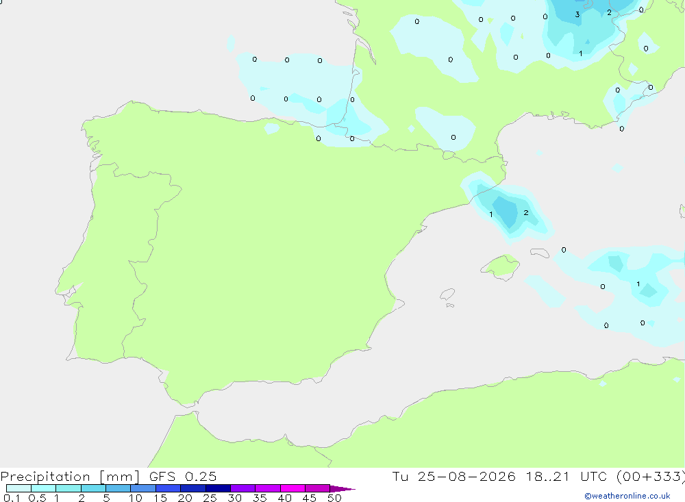Choose the 15–20 mm legend color swatch
The width and height of the screenshot is (685, 502).
pos(169,488)
